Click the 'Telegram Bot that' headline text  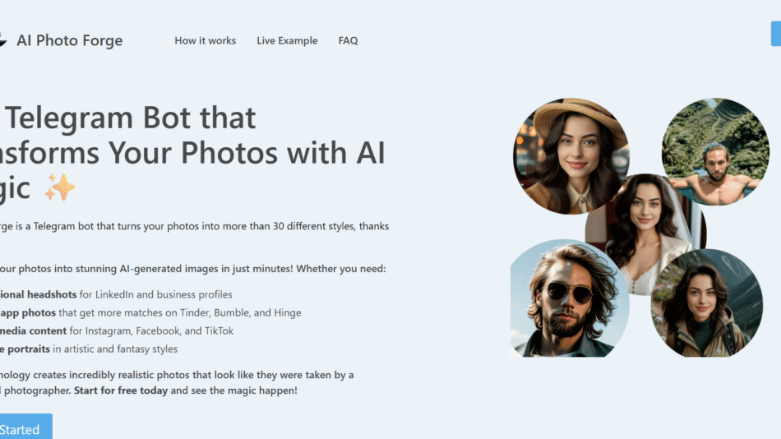131,118
